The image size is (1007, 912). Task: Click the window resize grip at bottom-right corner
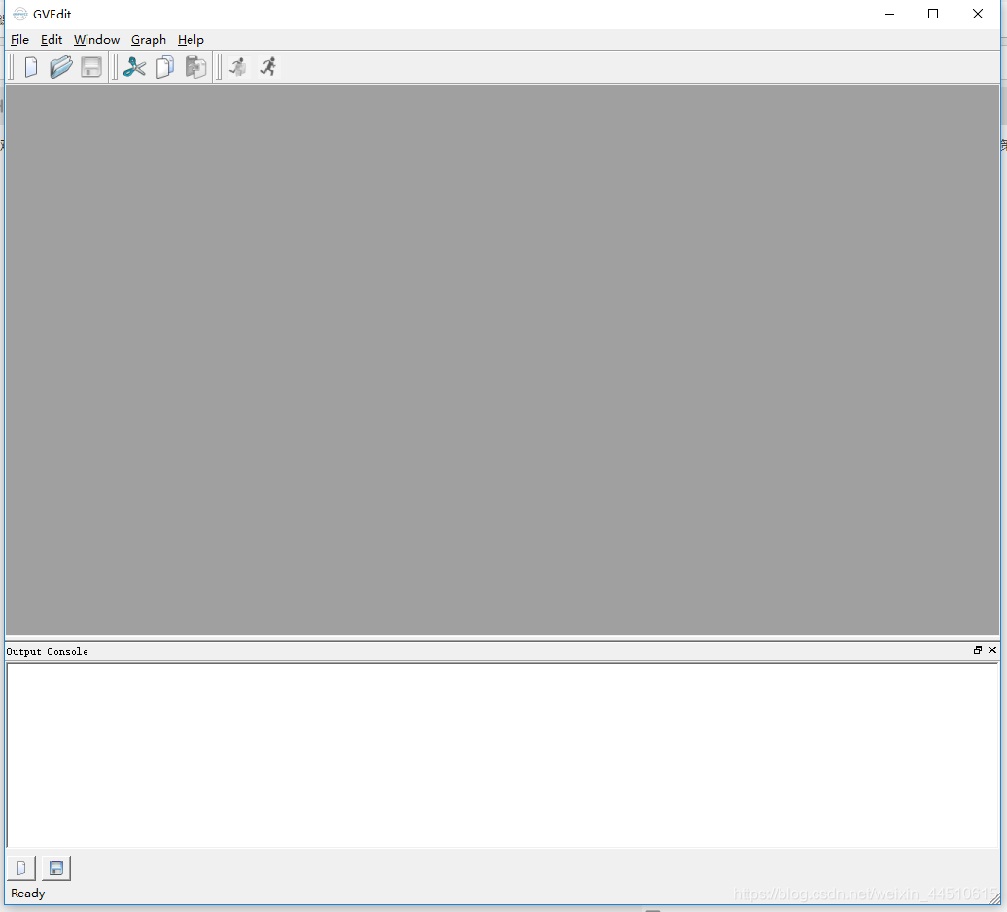click(x=994, y=899)
